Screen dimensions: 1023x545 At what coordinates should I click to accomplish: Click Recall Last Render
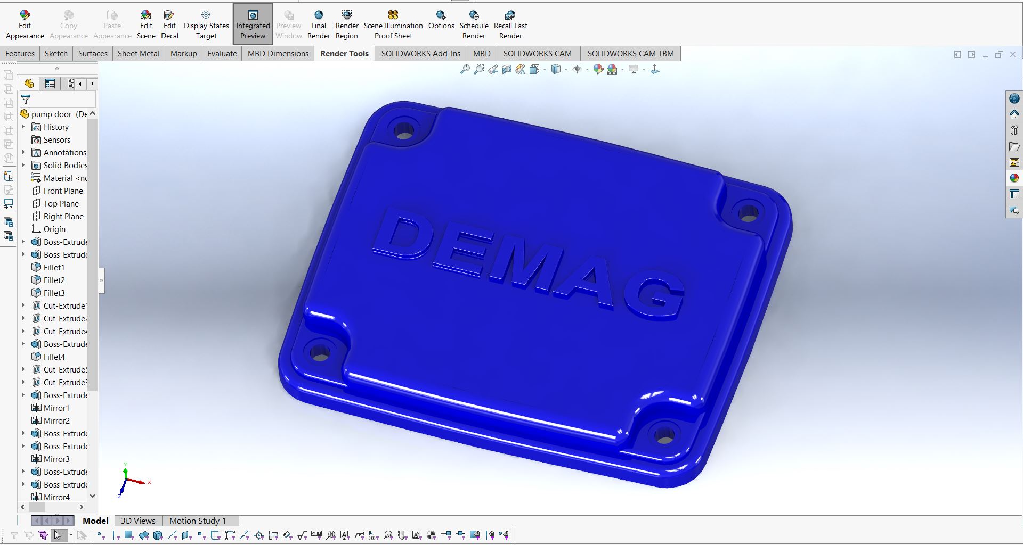(510, 24)
